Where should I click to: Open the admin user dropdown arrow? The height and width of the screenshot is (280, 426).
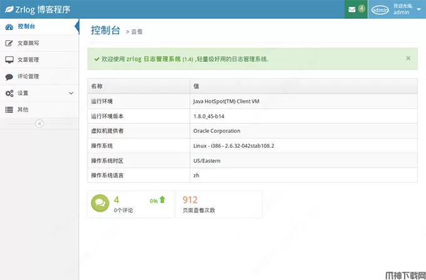[418, 9]
